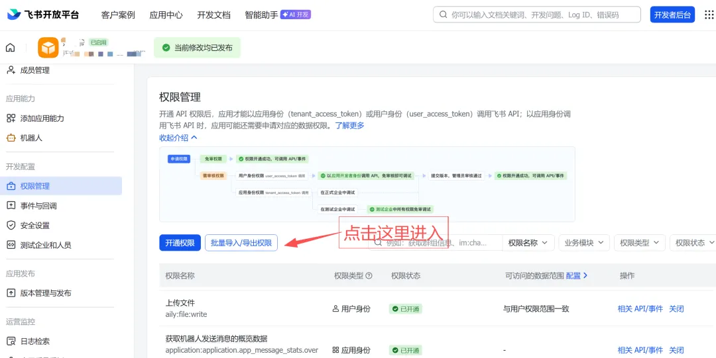716x358 pixels.
Task: Click the search icon in permission filter
Action: point(378,243)
